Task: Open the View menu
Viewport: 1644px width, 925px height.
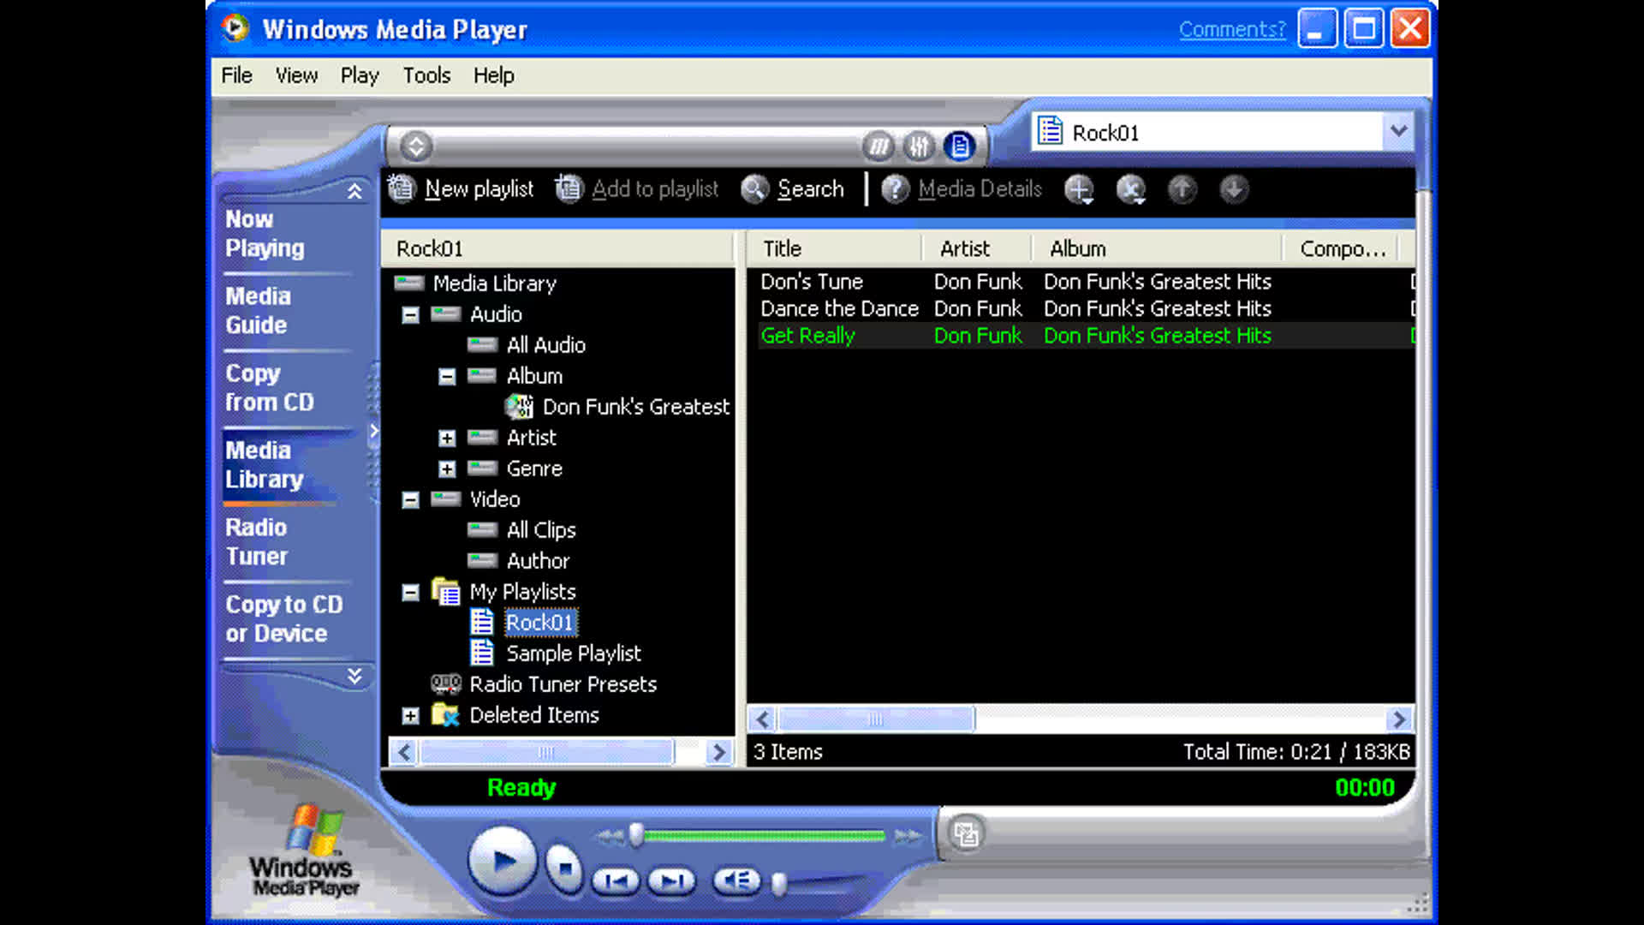Action: (x=296, y=75)
